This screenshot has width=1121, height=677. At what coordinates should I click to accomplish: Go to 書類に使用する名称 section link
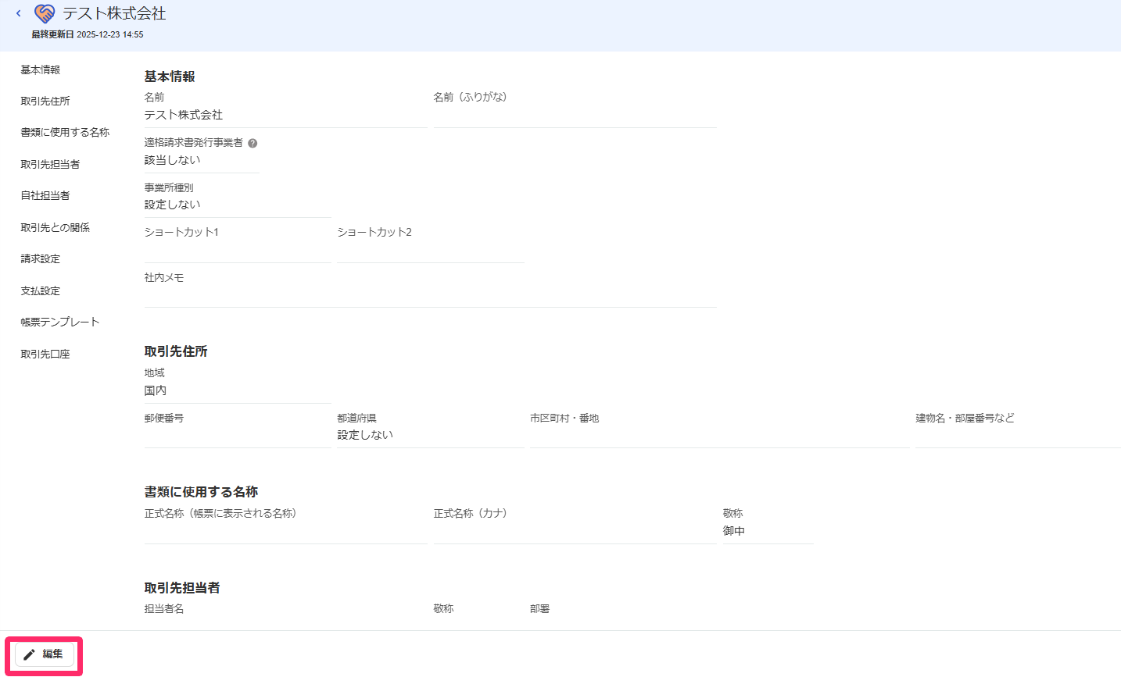pyautogui.click(x=65, y=133)
